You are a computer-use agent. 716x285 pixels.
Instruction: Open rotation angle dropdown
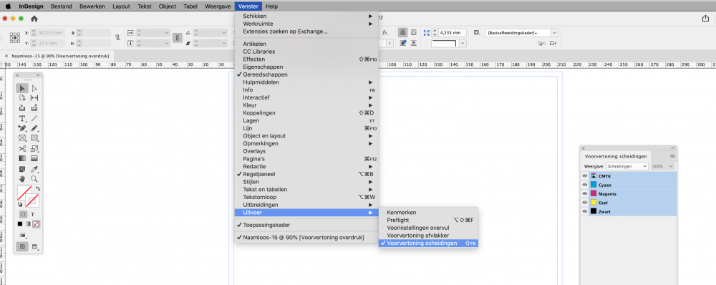click(x=224, y=33)
